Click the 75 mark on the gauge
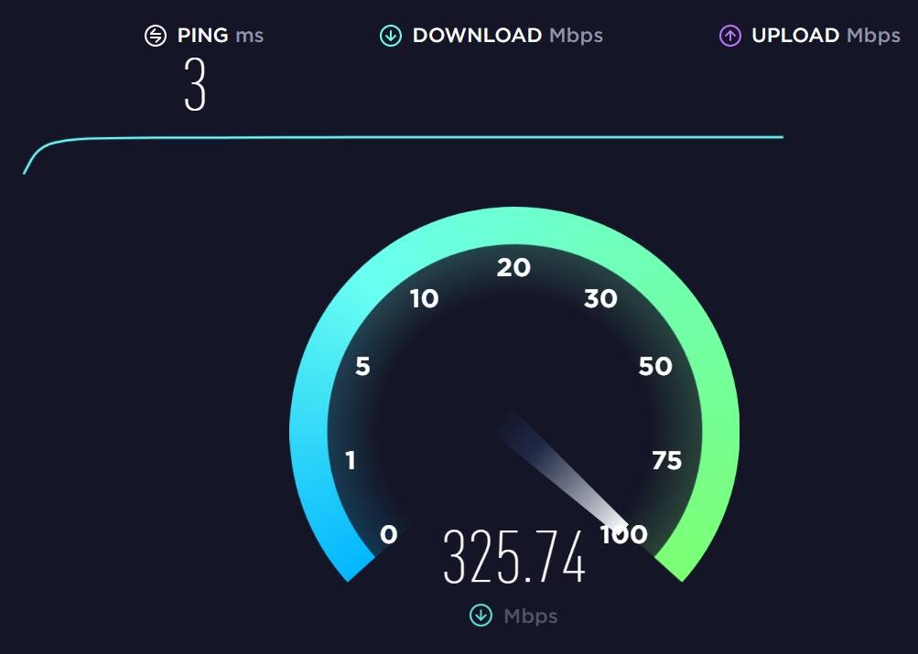 coord(667,460)
